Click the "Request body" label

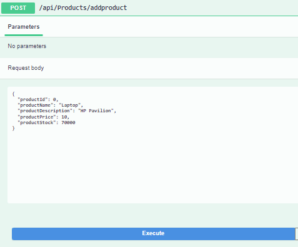[26, 68]
